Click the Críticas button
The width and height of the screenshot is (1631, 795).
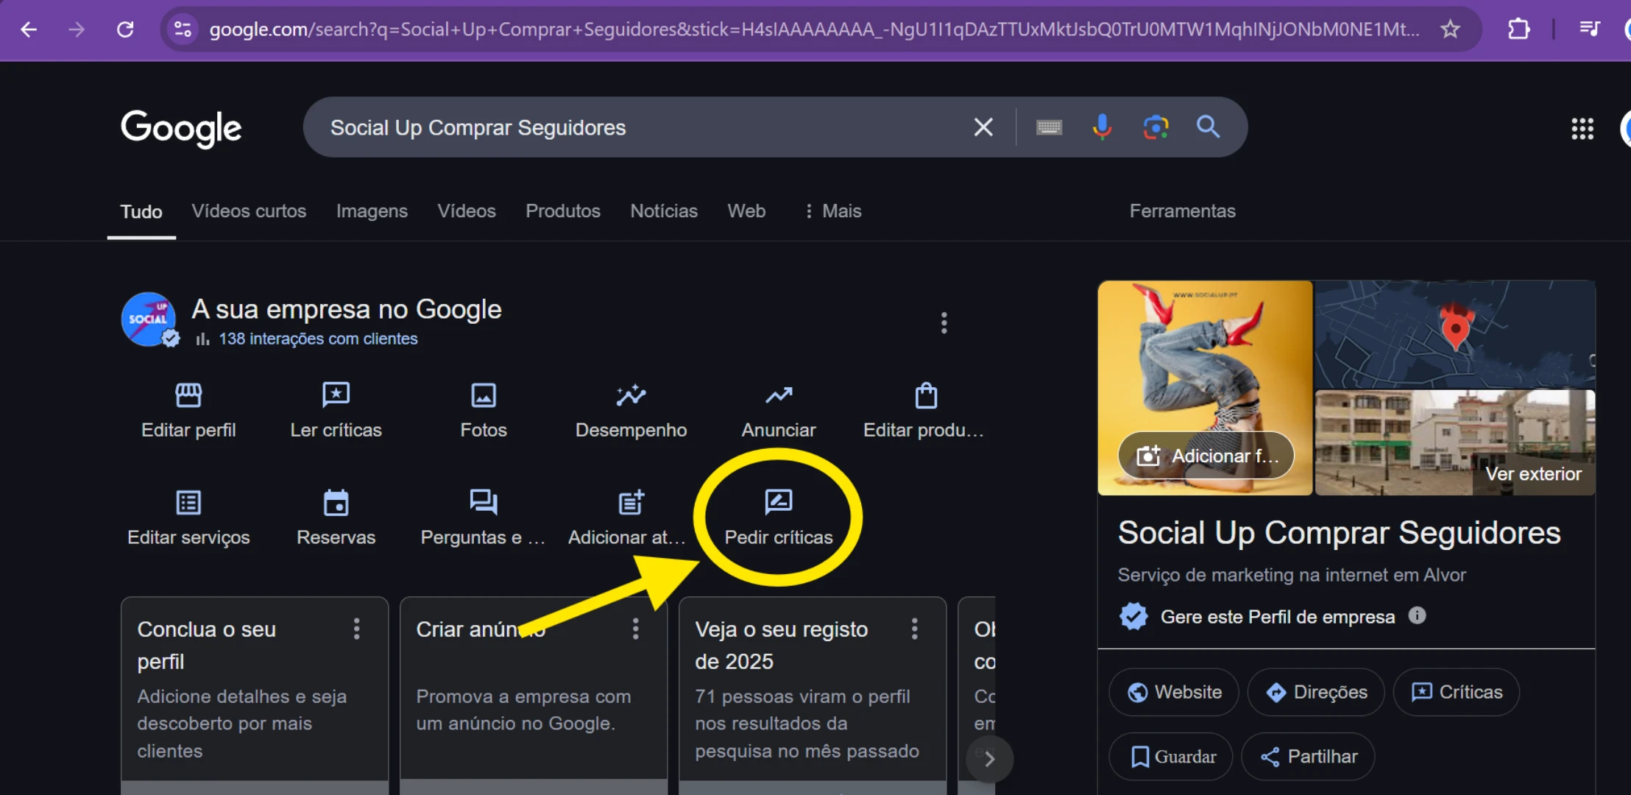[1457, 692]
